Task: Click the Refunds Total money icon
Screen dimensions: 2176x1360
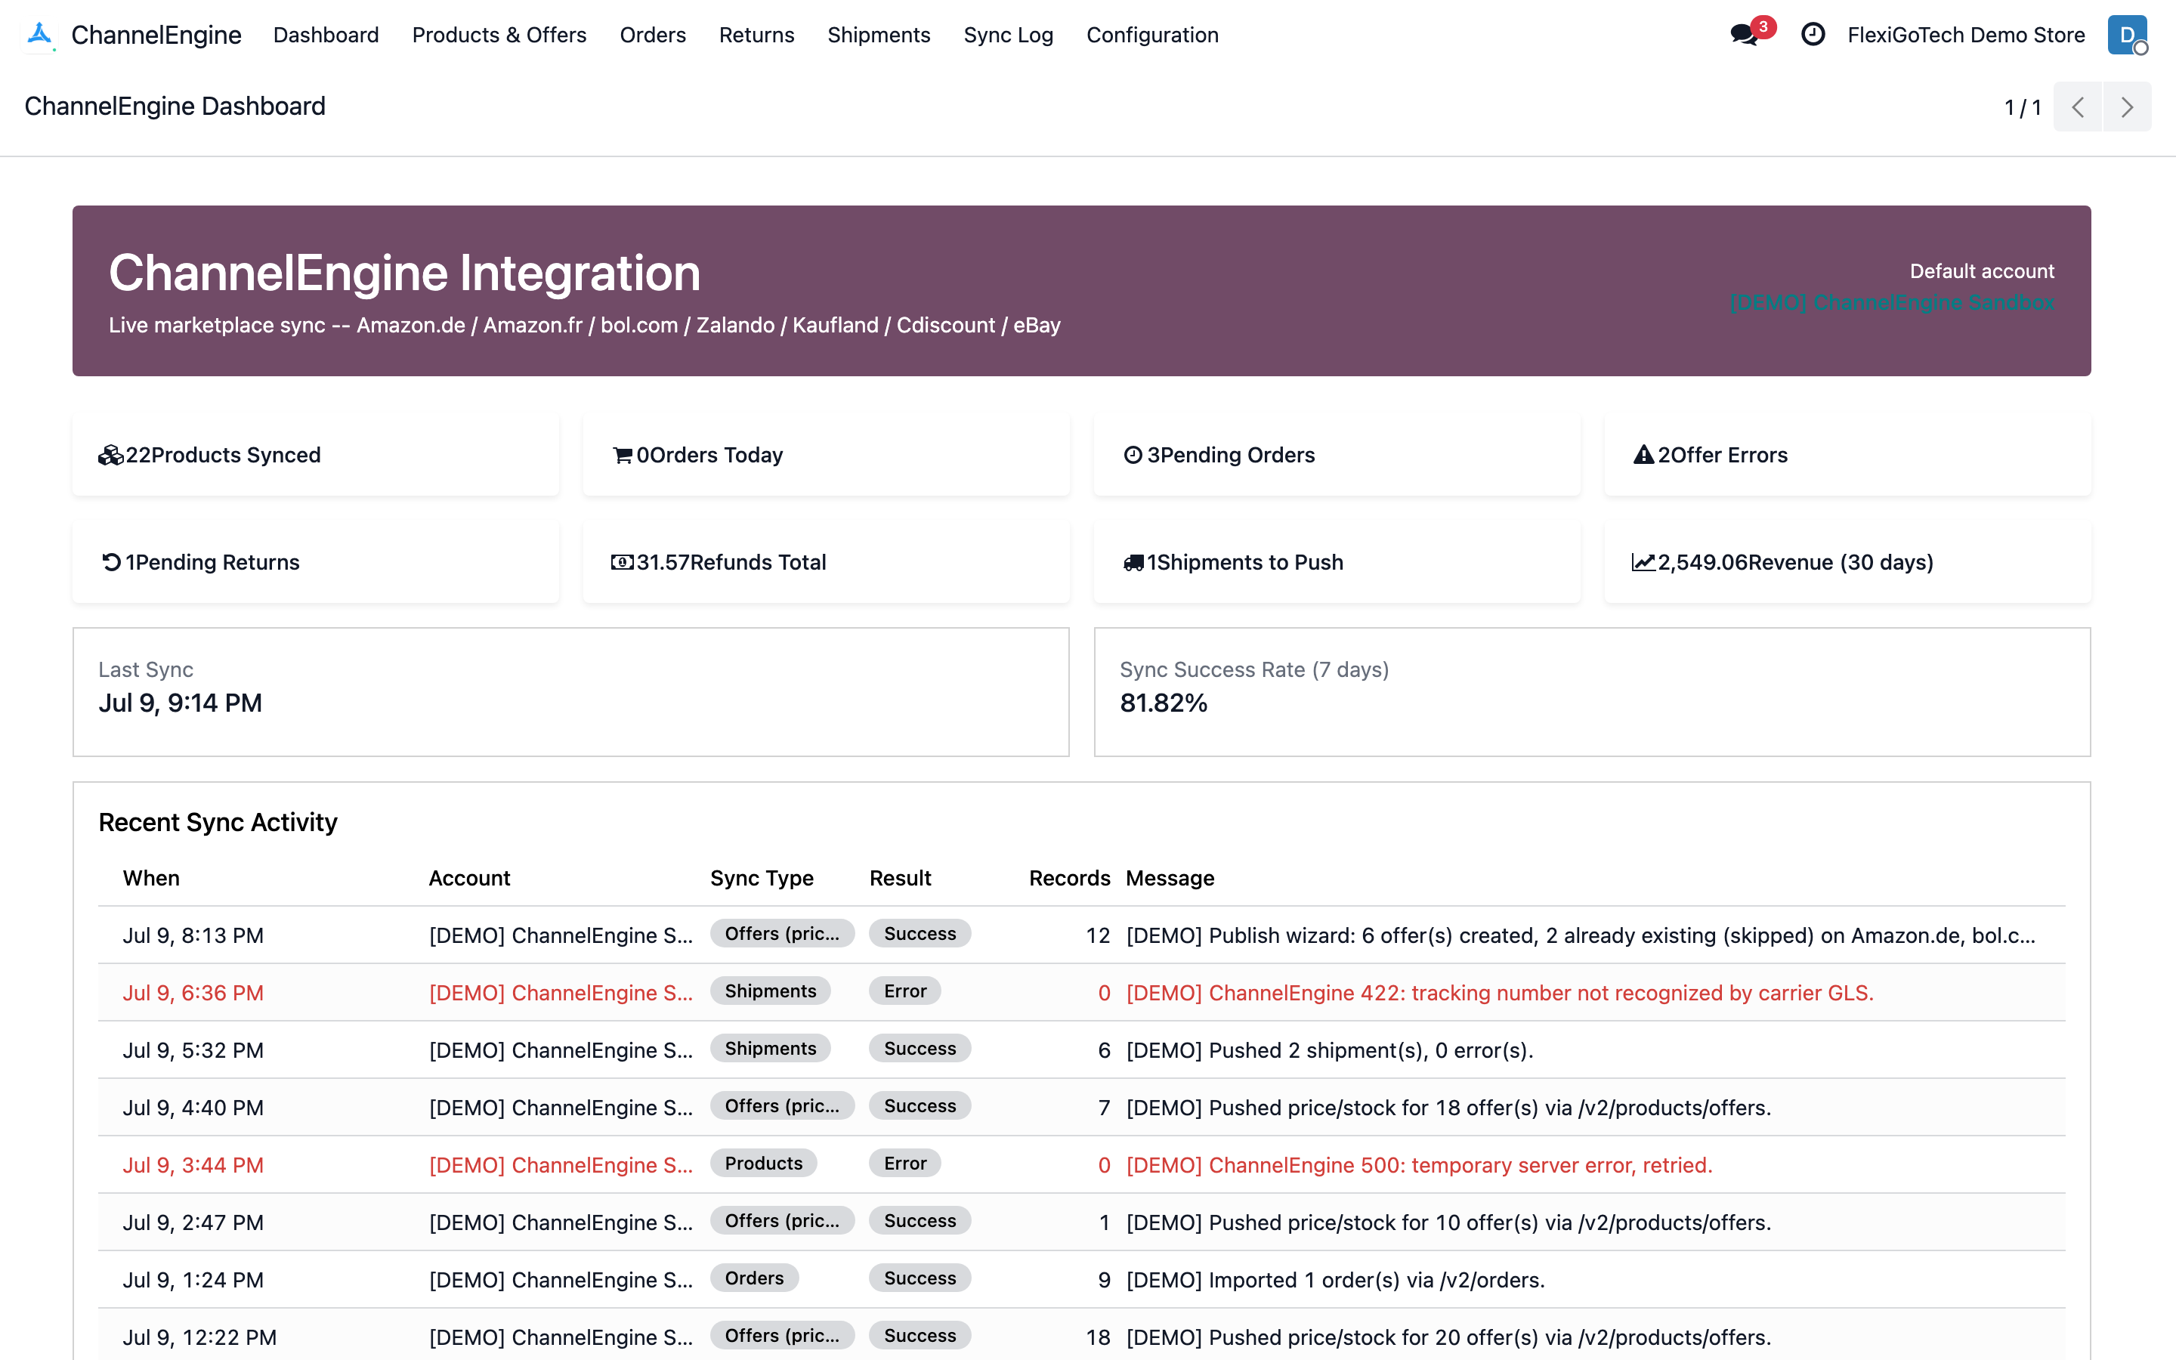Action: coord(623,562)
